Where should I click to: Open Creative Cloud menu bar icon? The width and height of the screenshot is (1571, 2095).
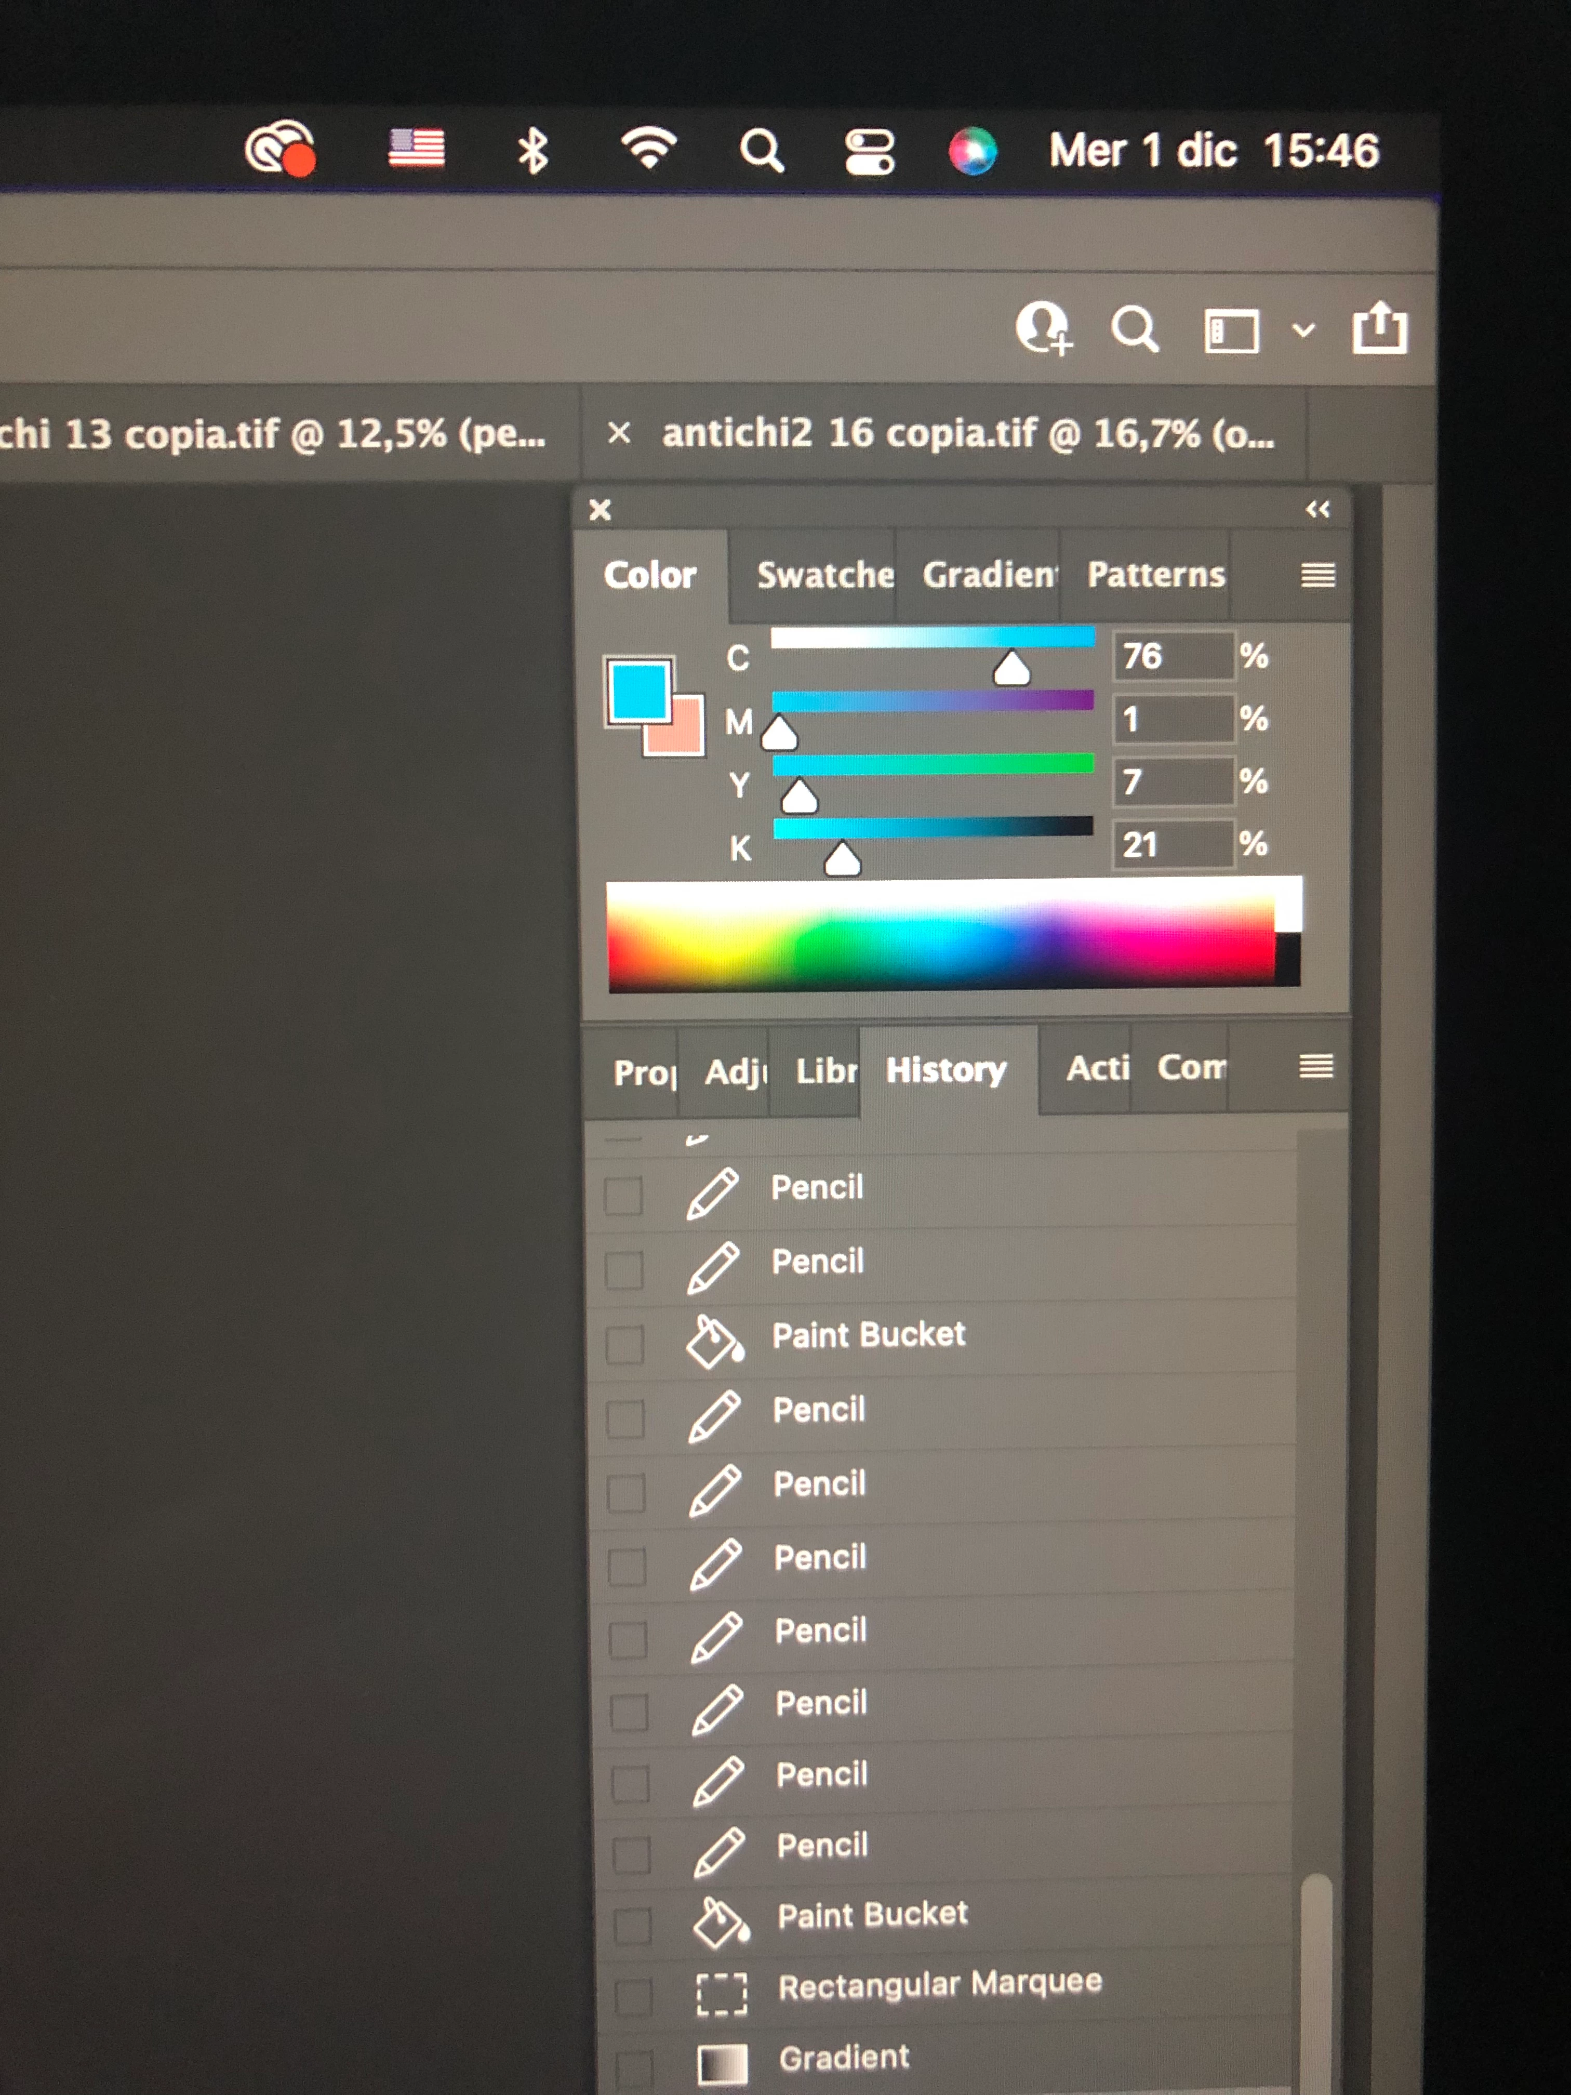(281, 150)
